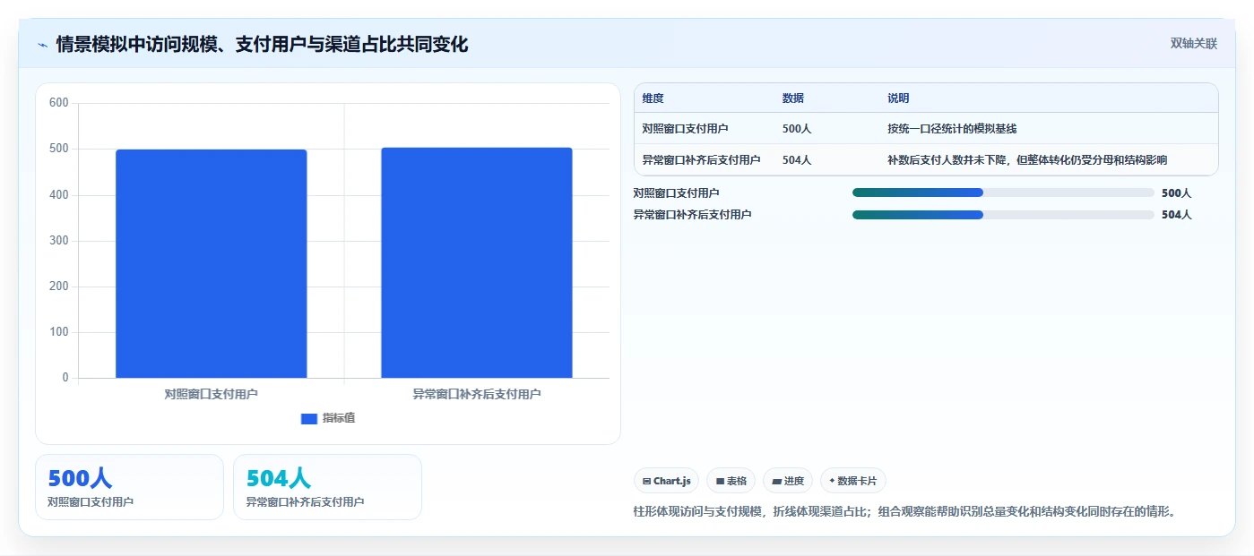
Task: Click the blue 指标值 legend color box
Action: (309, 418)
